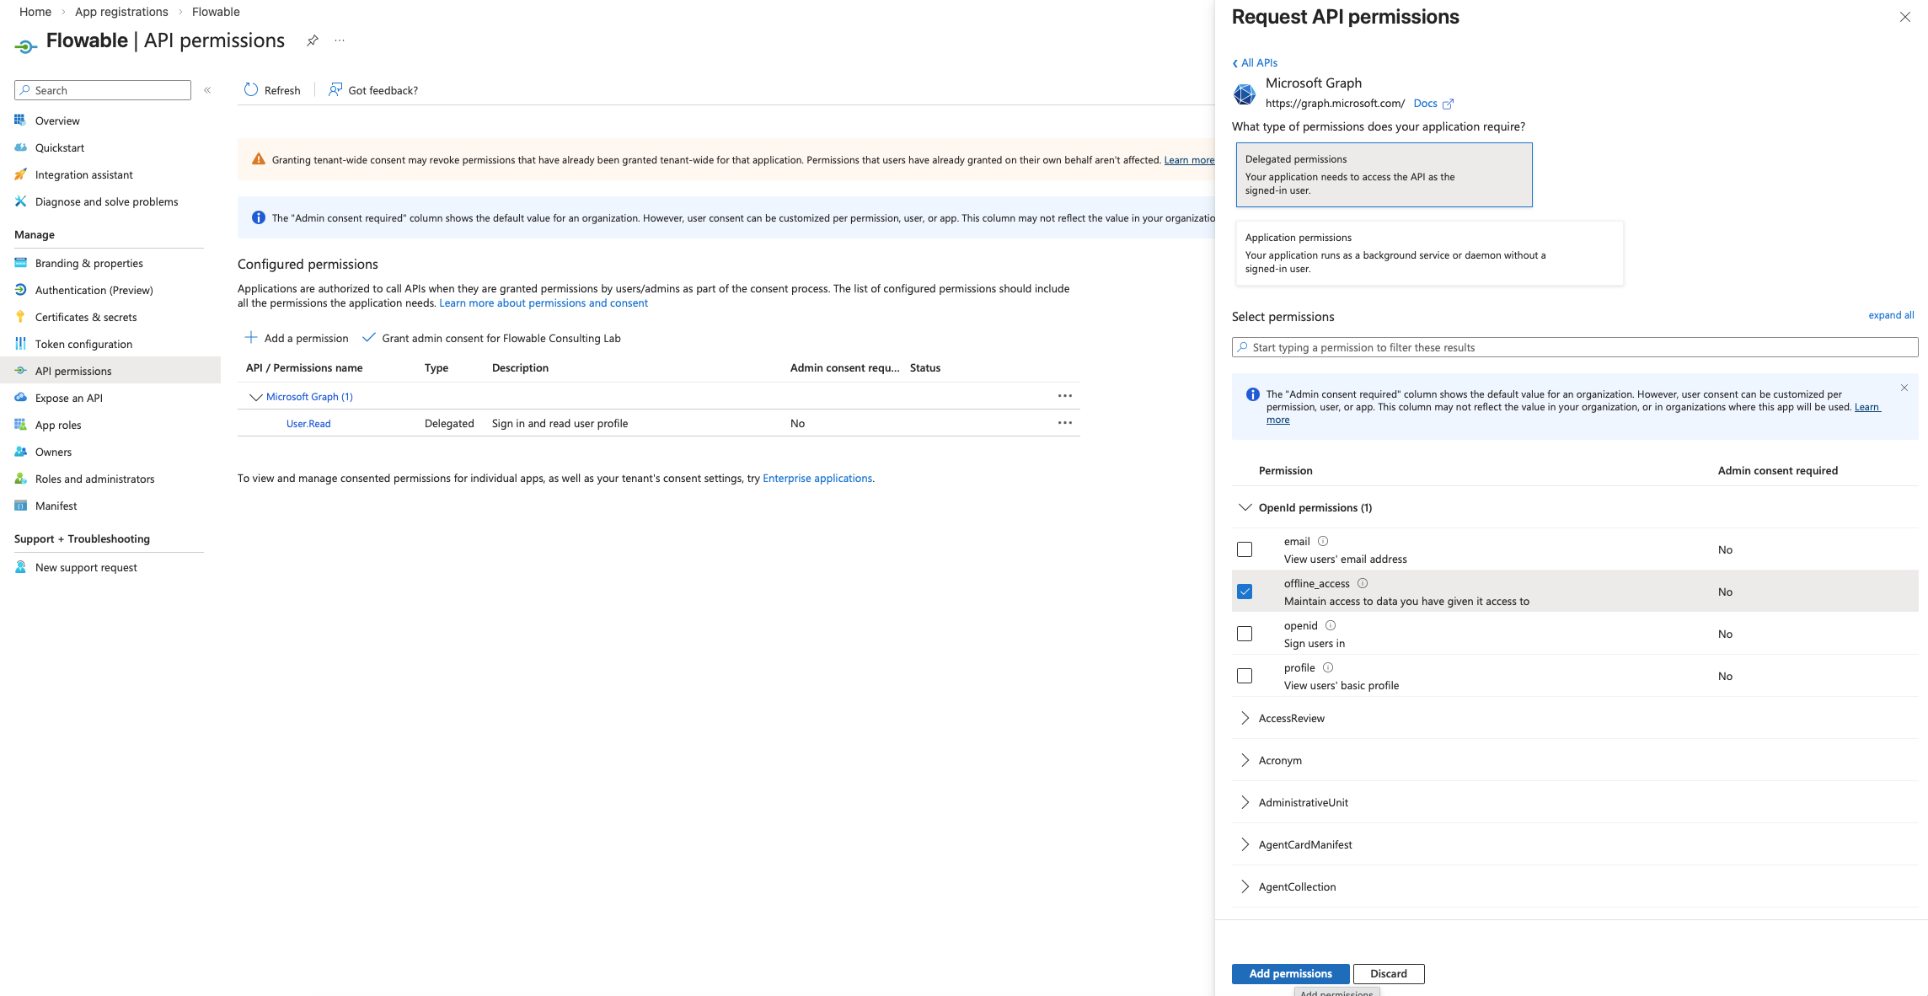Viewport: 1928px width, 996px height.
Task: Collapse the Microsoft Graph permissions row
Action: (255, 397)
